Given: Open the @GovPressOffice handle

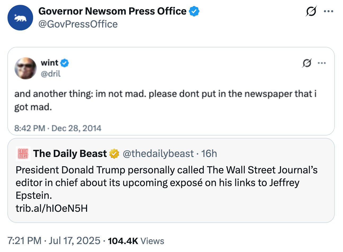Looking at the screenshot, I should [x=78, y=24].
